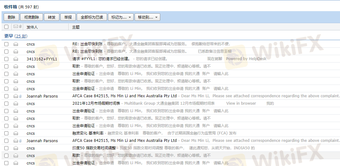Click sender cncs on 印度50 指数交易时间调整 row
340x166 pixels.
point(31,148)
